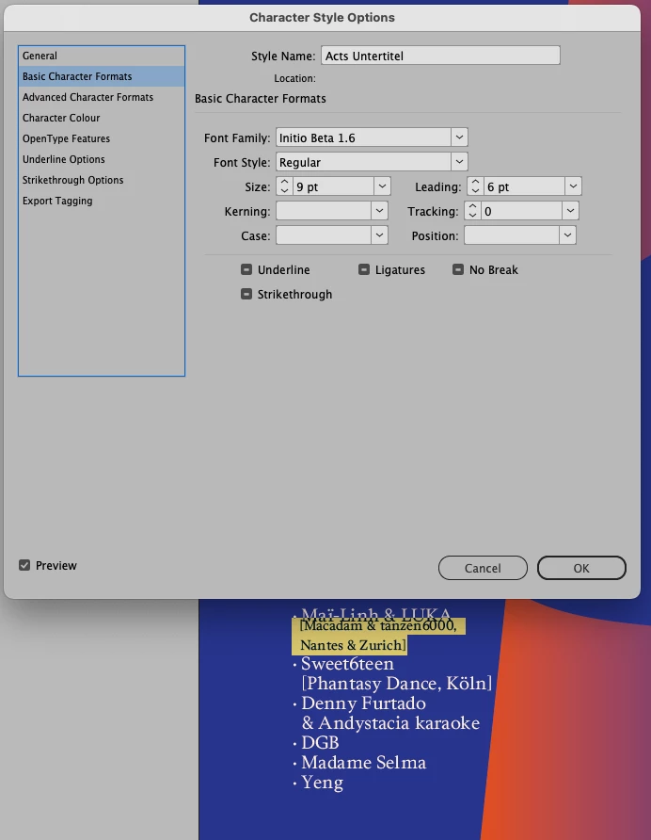
Task: Open the Case dropdown arrow
Action: (379, 235)
